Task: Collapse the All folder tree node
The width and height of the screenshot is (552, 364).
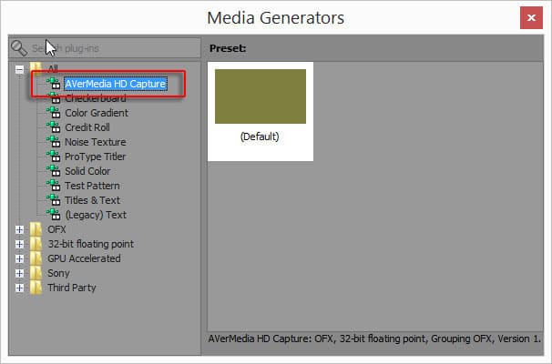Action: (20, 69)
